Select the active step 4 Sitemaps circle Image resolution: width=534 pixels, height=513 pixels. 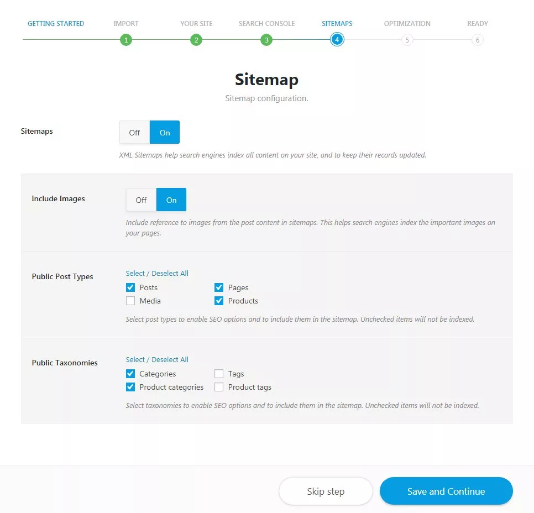coord(337,39)
